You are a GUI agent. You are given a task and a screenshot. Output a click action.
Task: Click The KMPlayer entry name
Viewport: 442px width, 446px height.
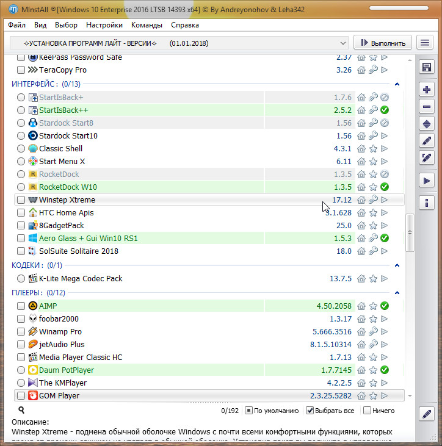click(63, 383)
